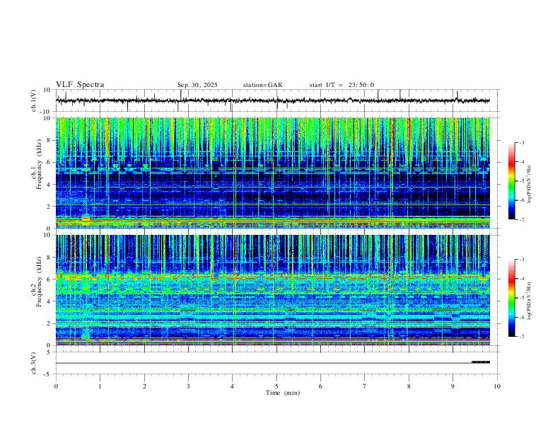The image size is (560, 433).
Task: Click the "-7" tick of the ch.1 colorbar
Action: (521, 219)
